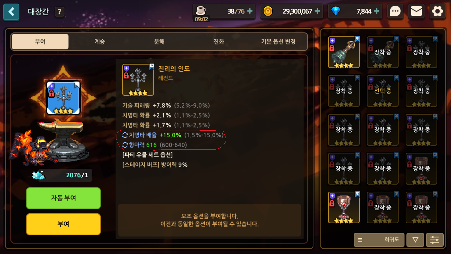This screenshot has width=451, height=254.
Task: Add gems with the diamond plus icon
Action: pos(377,11)
